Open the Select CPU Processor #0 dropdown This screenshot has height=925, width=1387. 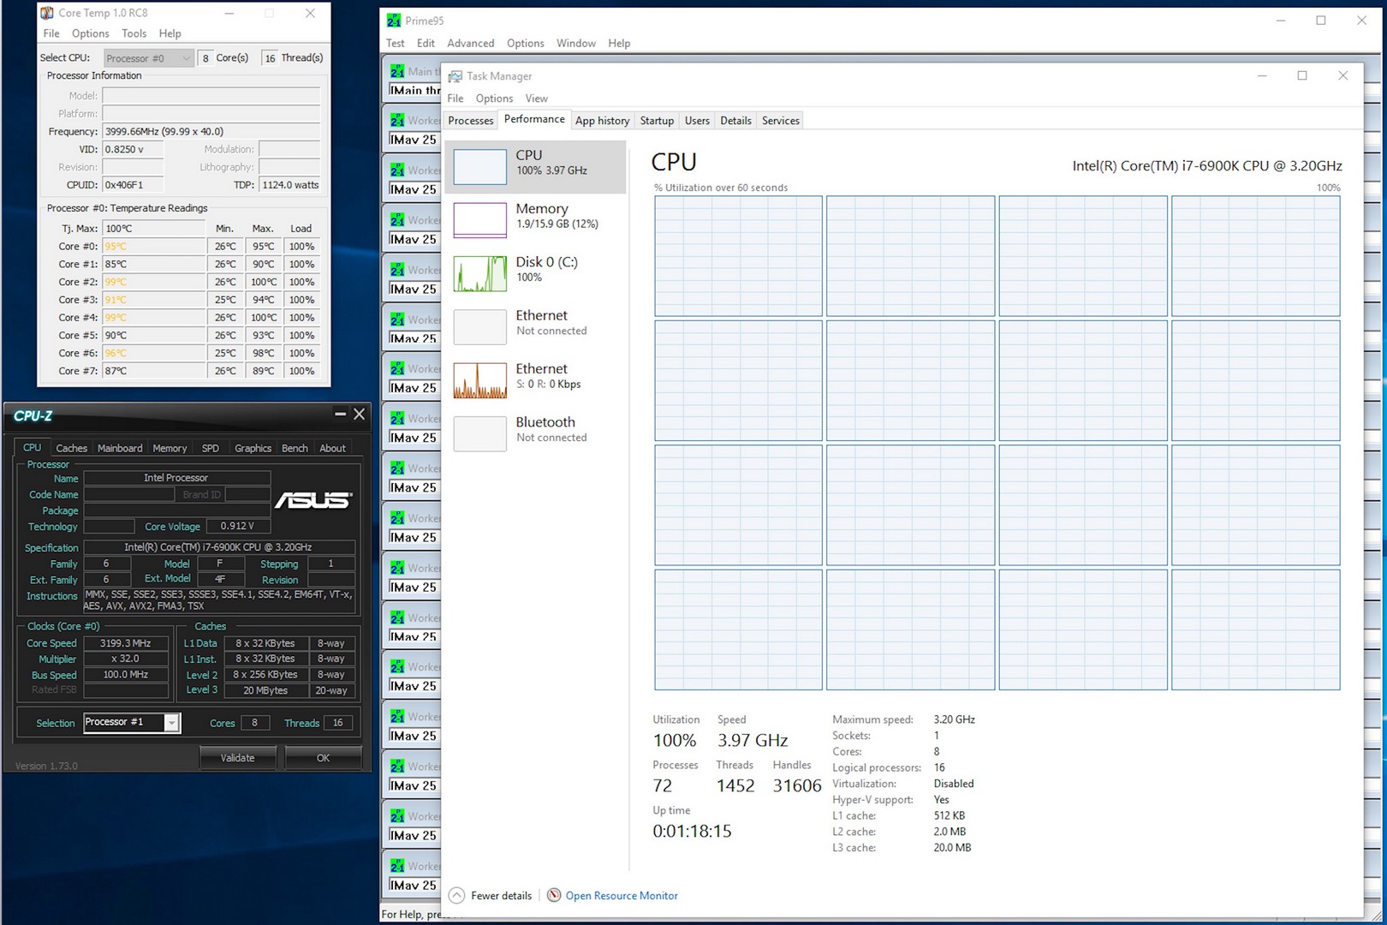click(149, 58)
